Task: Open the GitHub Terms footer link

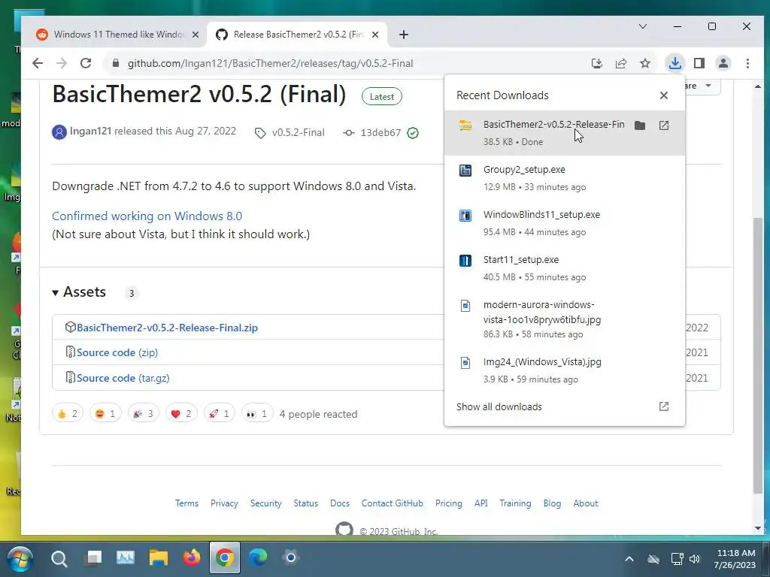Action: click(x=186, y=503)
